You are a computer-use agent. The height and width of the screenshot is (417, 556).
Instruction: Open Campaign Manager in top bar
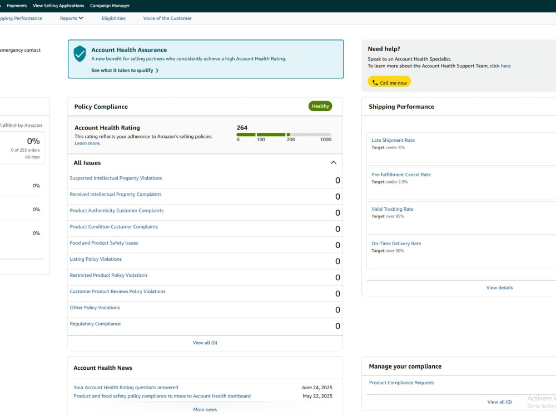tap(110, 6)
